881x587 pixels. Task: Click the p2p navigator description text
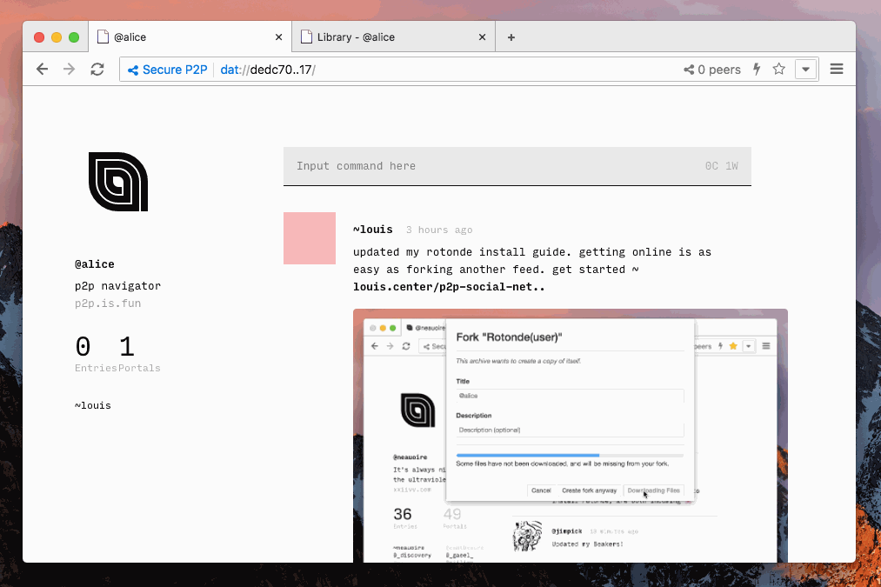(118, 286)
